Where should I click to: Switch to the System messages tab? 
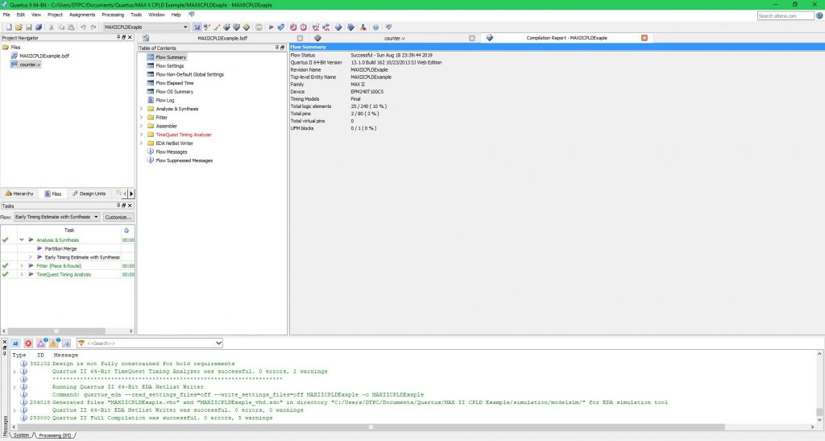tap(21, 435)
